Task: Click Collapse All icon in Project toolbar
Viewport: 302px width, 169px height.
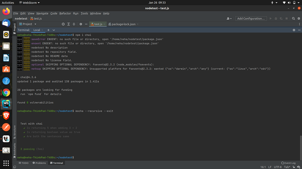Action: [x=74, y=24]
